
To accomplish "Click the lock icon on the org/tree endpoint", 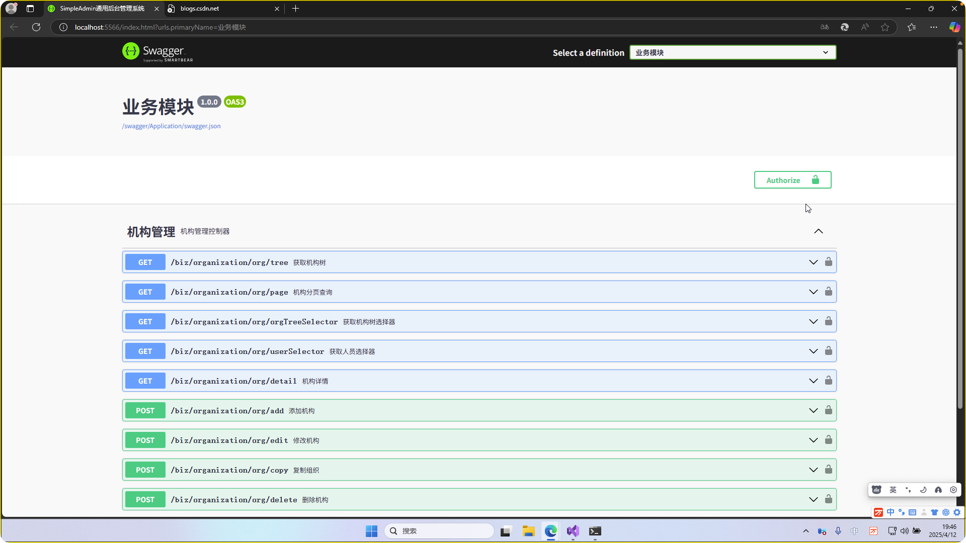I will 828,262.
